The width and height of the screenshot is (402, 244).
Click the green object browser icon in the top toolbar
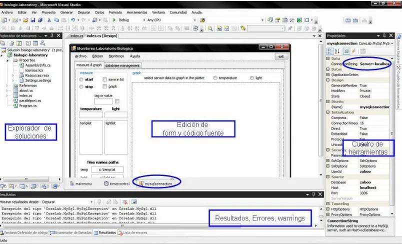[299, 20]
